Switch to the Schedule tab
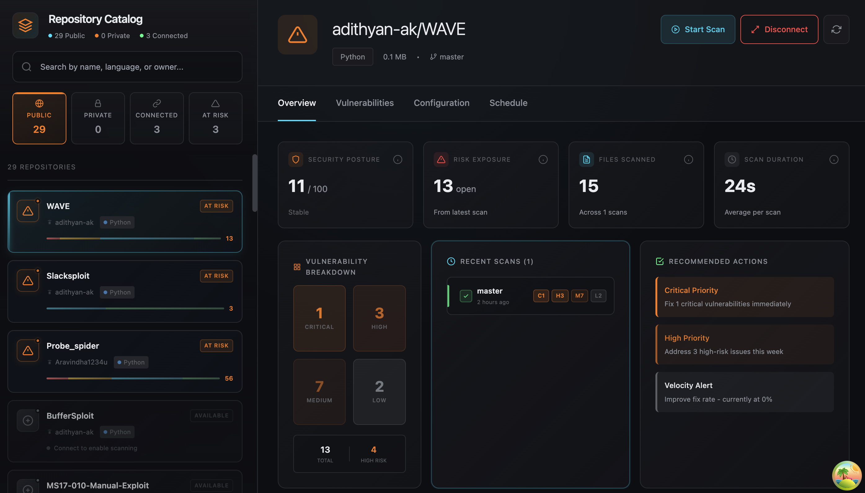This screenshot has height=493, width=865. coord(508,103)
